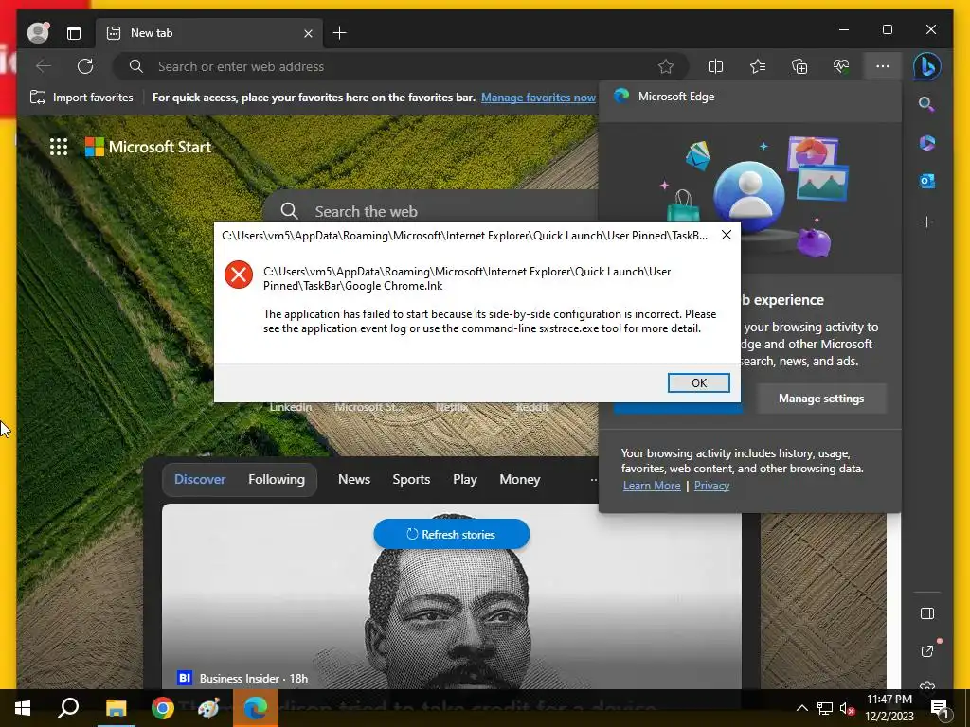The width and height of the screenshot is (970, 727).
Task: Close the side-by-side error dialog
Action: coord(727,235)
